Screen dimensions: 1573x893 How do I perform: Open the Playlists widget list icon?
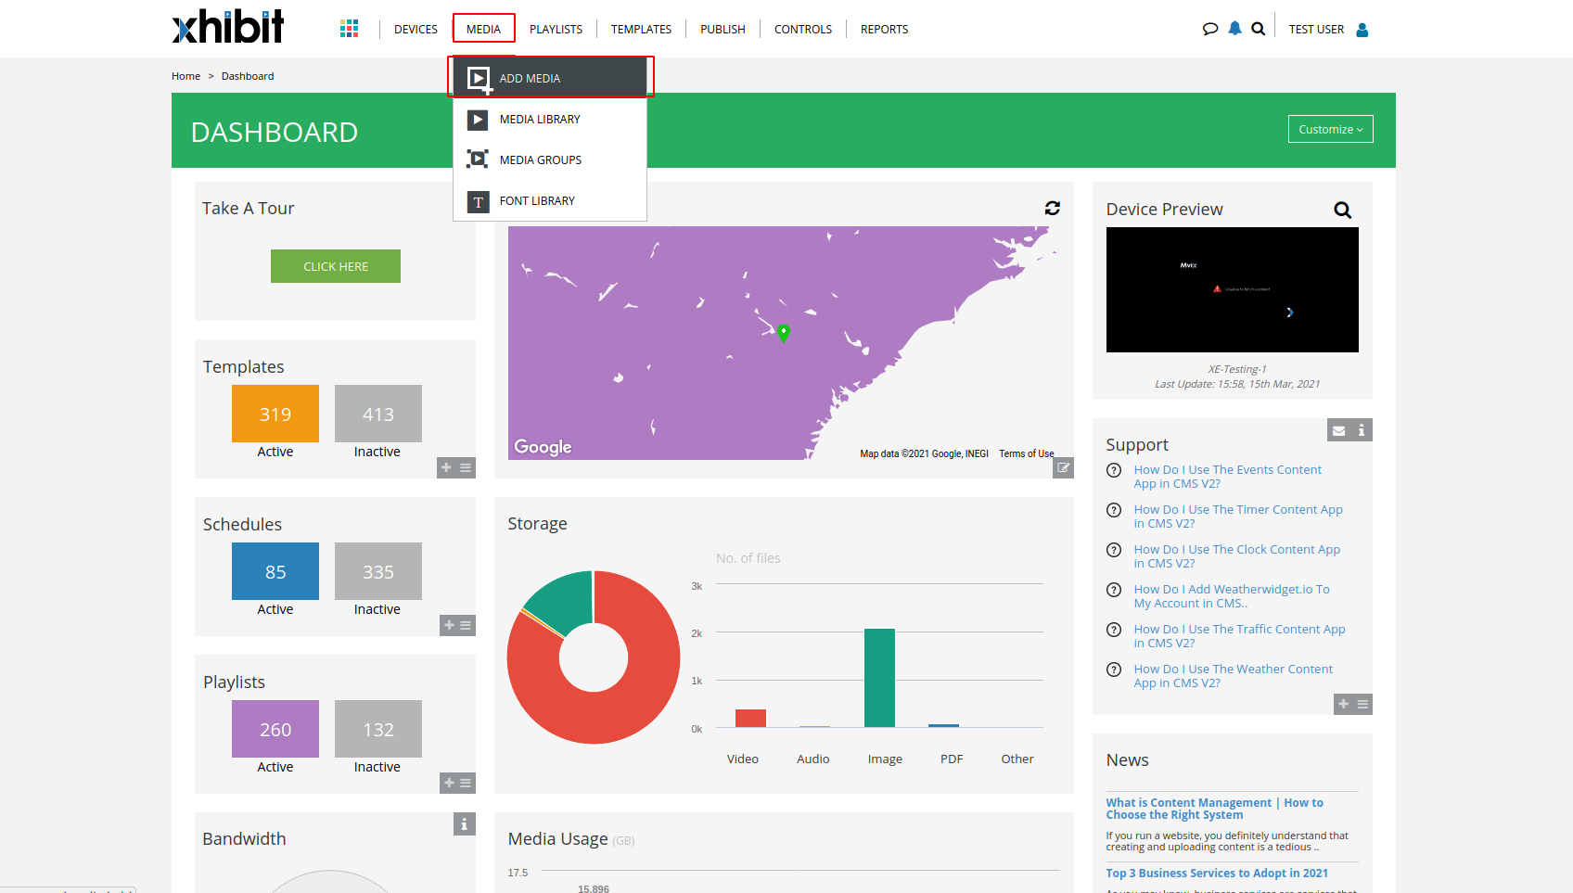point(466,784)
